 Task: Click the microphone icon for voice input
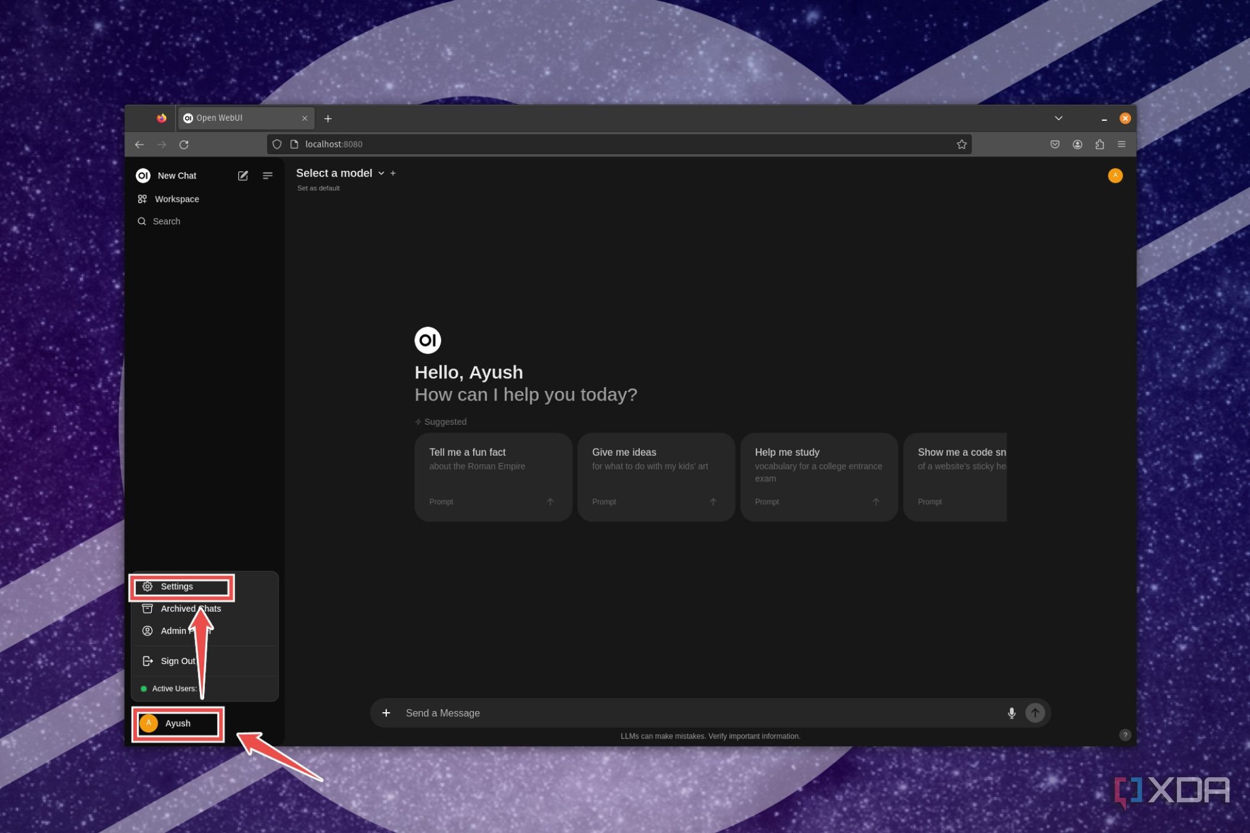click(1011, 712)
